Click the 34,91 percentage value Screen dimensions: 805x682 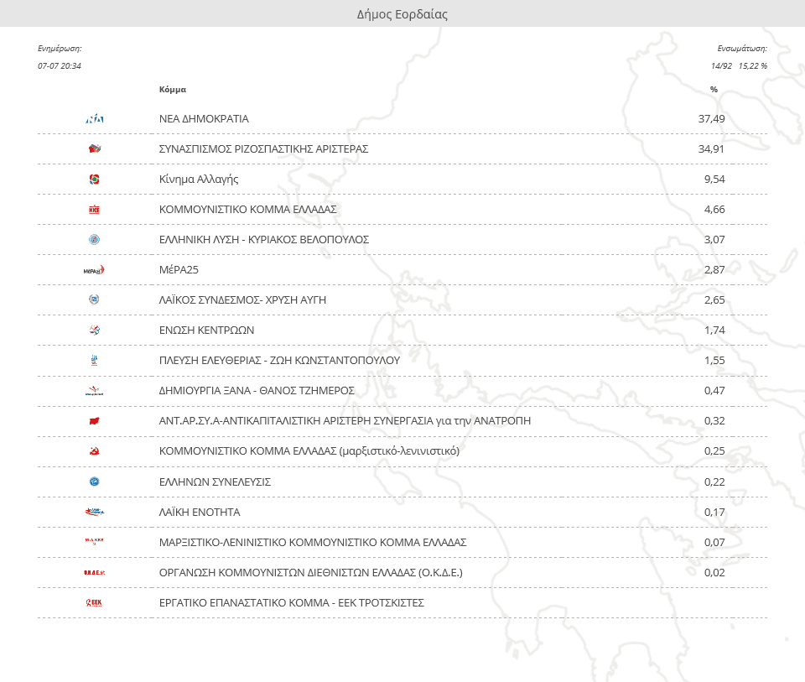point(712,149)
